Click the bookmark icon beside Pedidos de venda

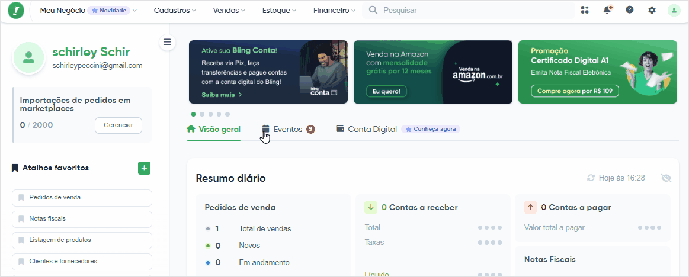(x=21, y=198)
